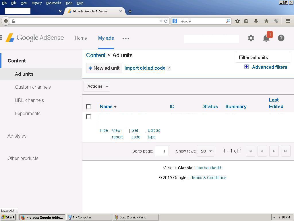This screenshot has height=221, width=294.
Task: Switch to the Home tab in AdSense
Action: [x=81, y=38]
